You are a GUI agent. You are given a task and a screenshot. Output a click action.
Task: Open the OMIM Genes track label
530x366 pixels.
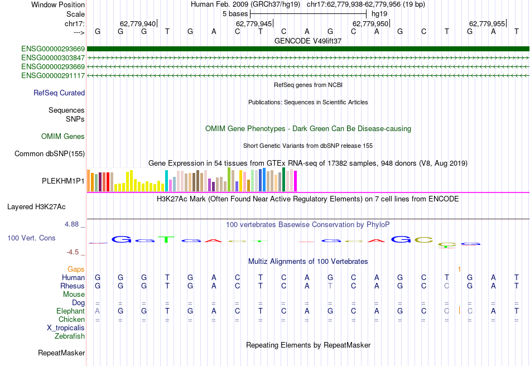point(62,137)
